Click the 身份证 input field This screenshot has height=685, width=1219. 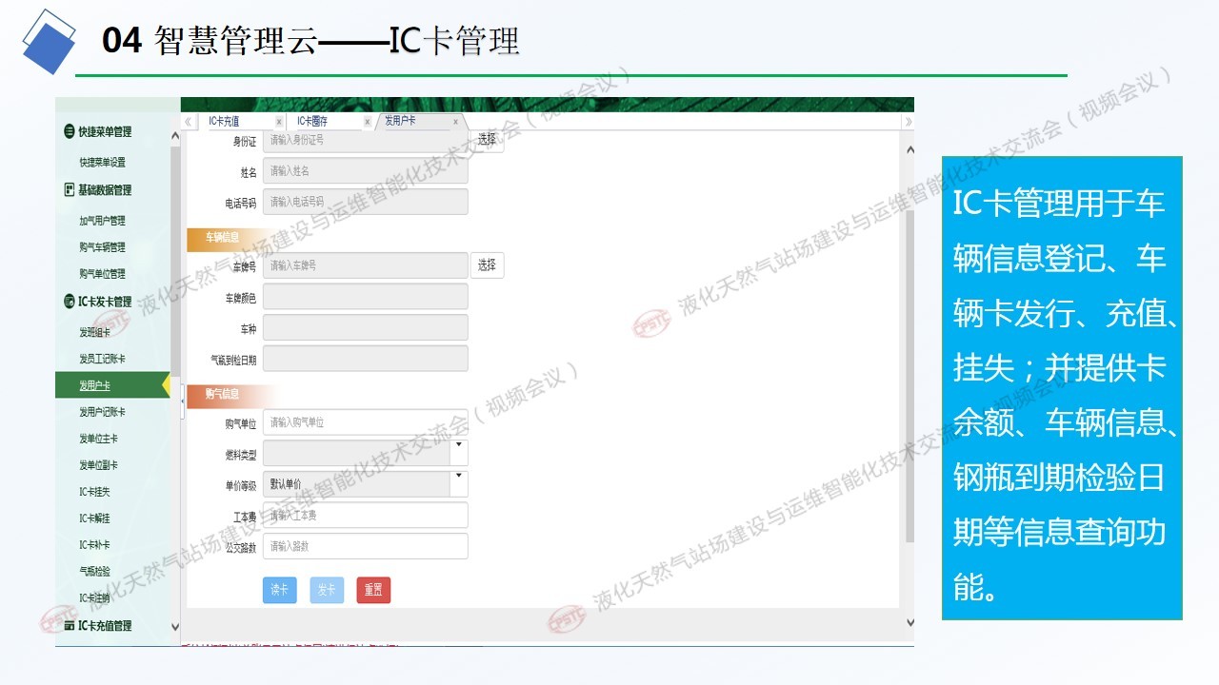coord(365,141)
